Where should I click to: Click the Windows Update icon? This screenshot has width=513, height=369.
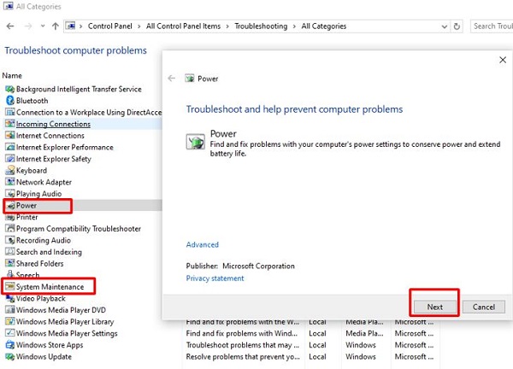[10, 356]
